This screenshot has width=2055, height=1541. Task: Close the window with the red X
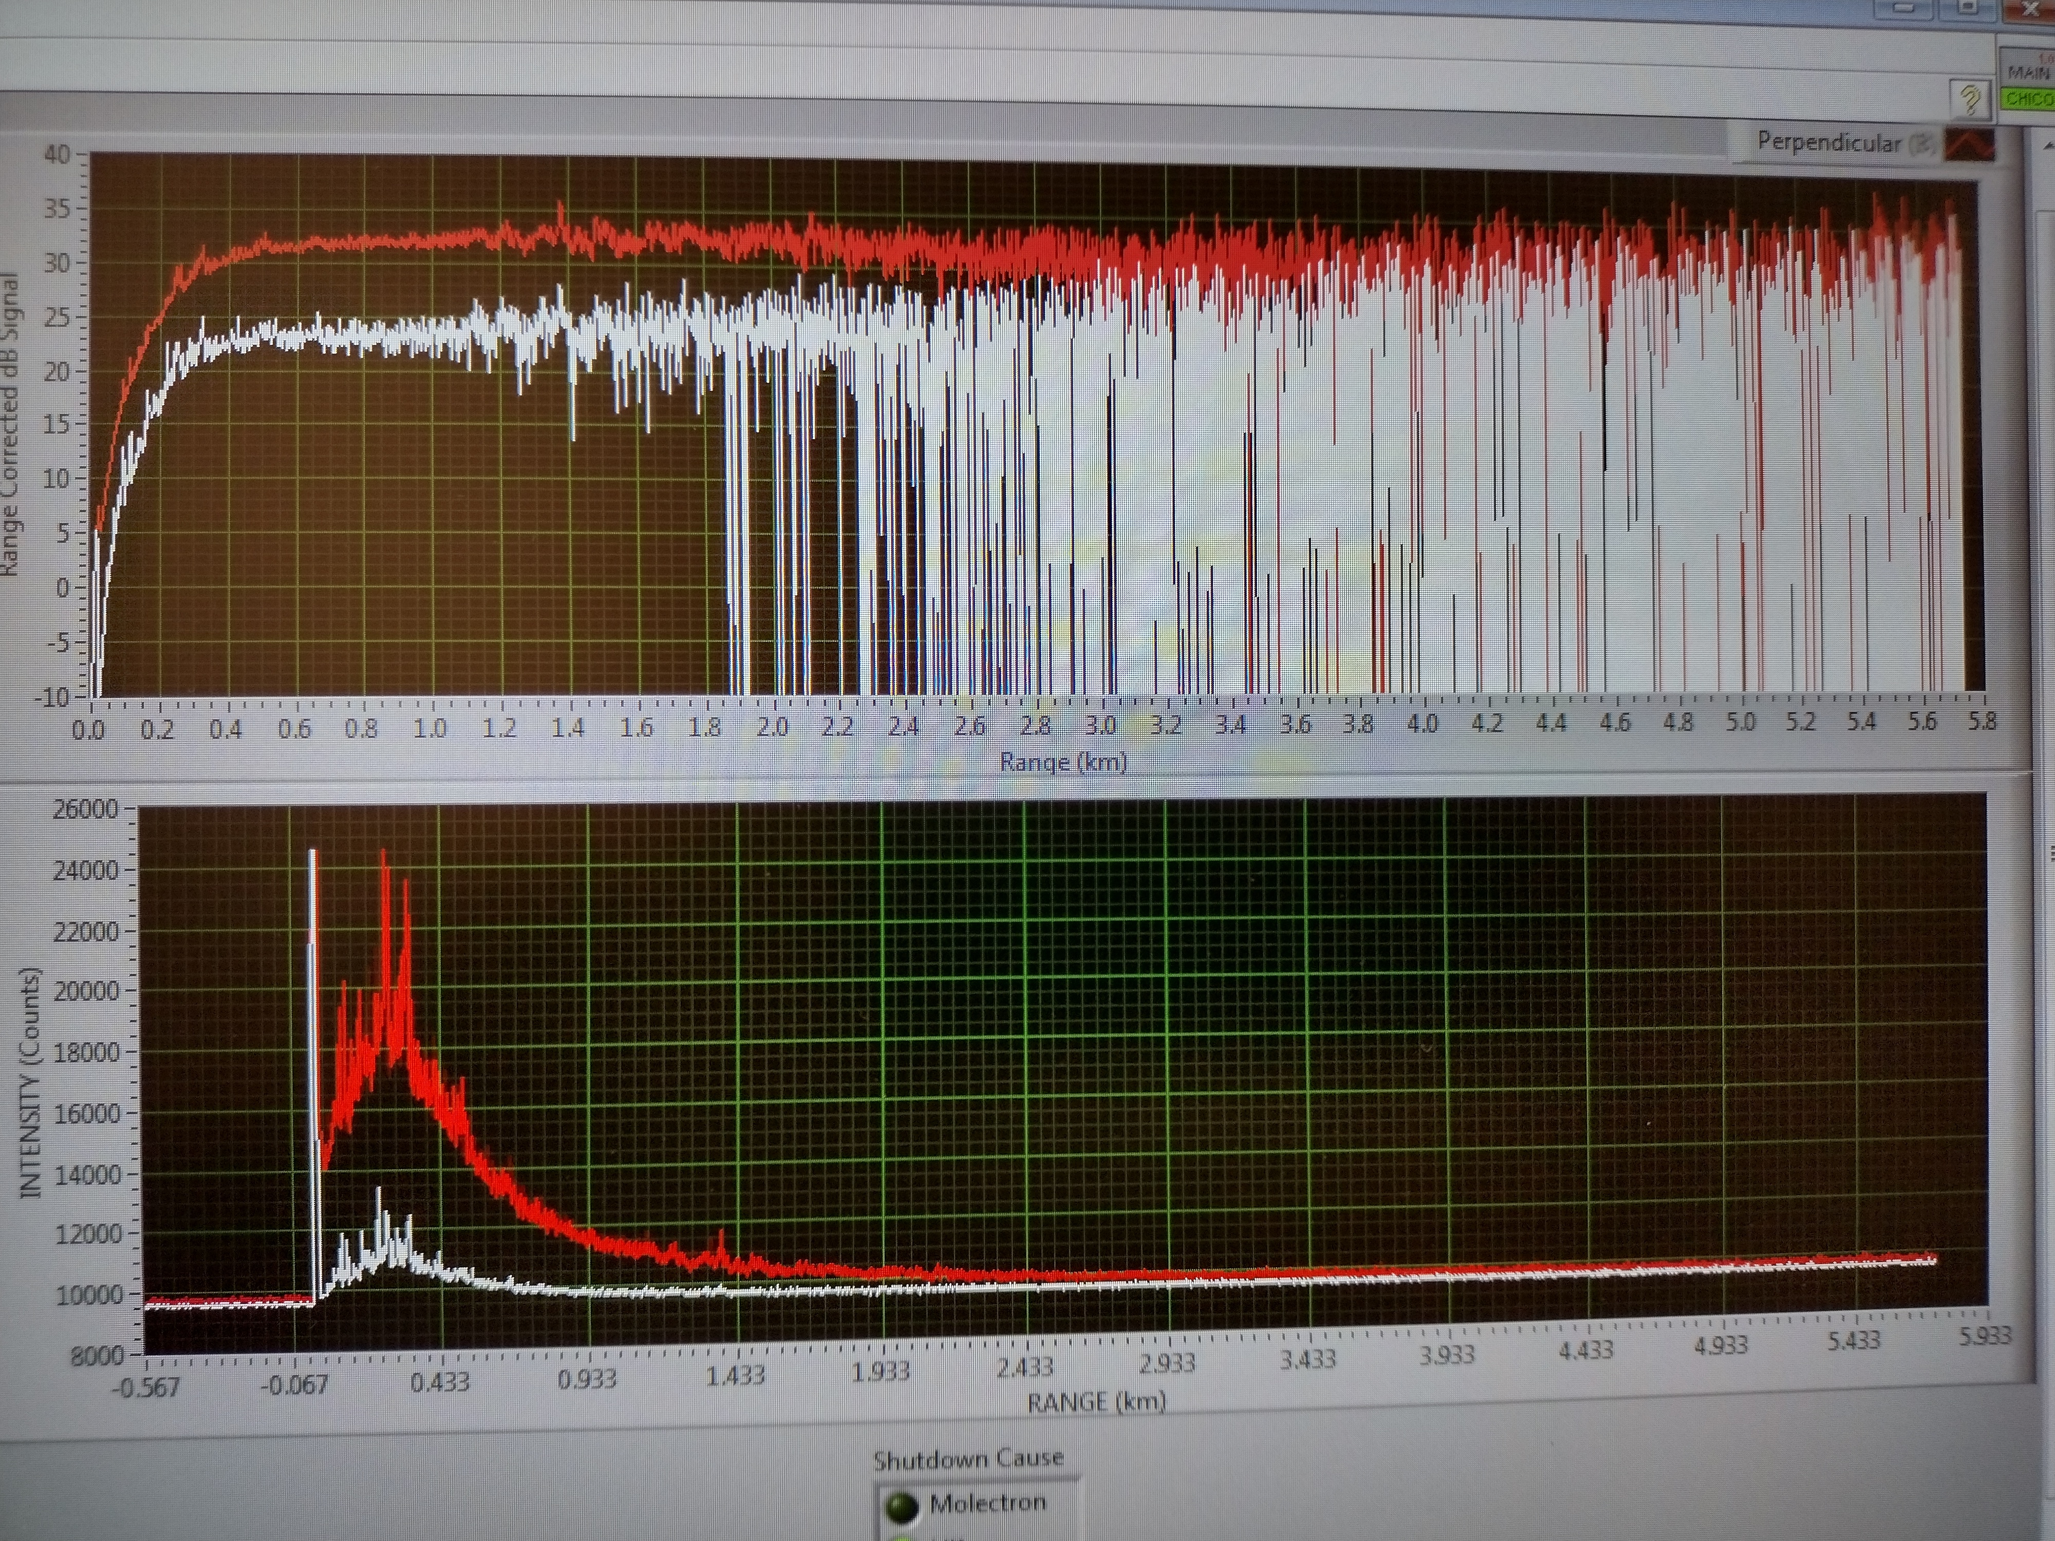pyautogui.click(x=2031, y=9)
